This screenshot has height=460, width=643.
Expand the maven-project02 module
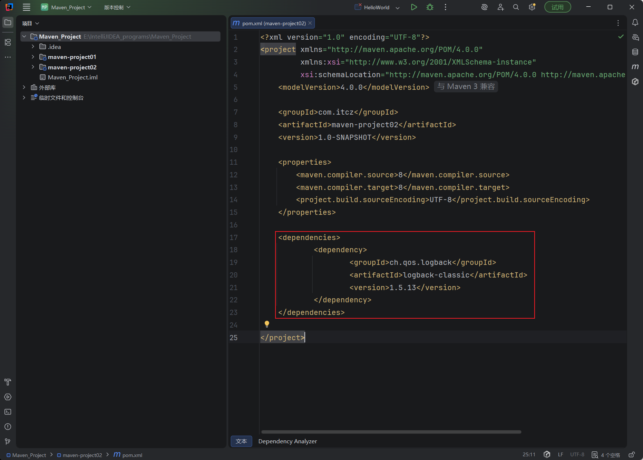pos(33,67)
